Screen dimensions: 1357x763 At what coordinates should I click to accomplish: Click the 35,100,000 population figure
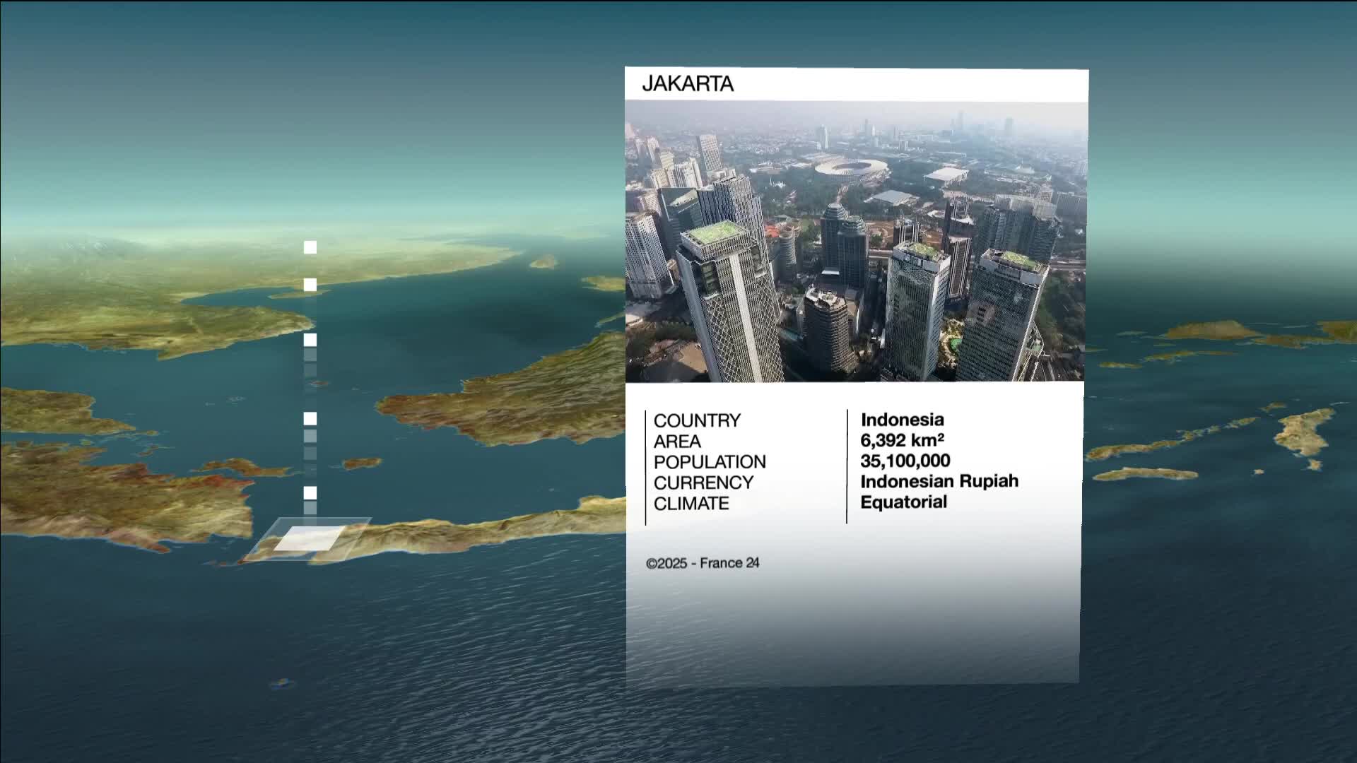(x=905, y=461)
